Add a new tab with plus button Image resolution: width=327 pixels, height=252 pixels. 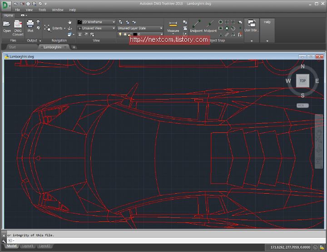[74, 47]
